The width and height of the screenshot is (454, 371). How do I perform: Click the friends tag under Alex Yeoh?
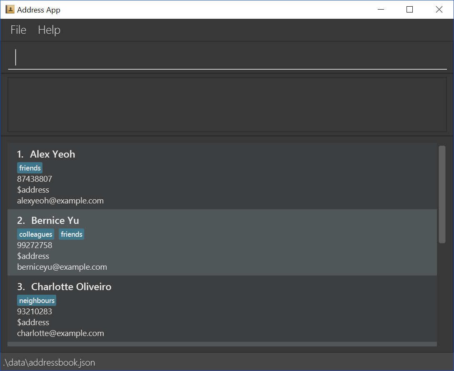click(x=30, y=168)
